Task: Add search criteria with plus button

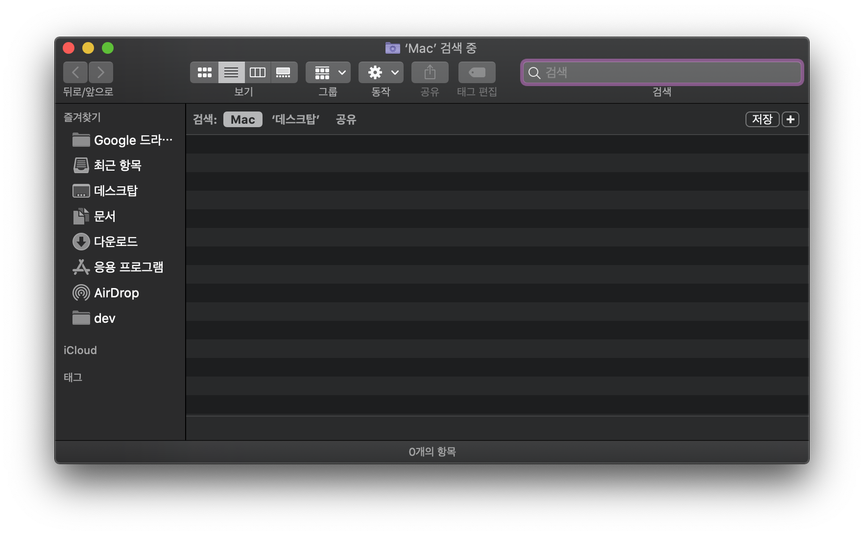Action: pyautogui.click(x=791, y=119)
